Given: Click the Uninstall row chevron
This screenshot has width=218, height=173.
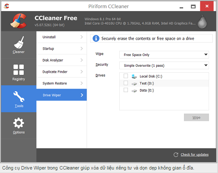Looking at the screenshot, I should [x=81, y=37].
